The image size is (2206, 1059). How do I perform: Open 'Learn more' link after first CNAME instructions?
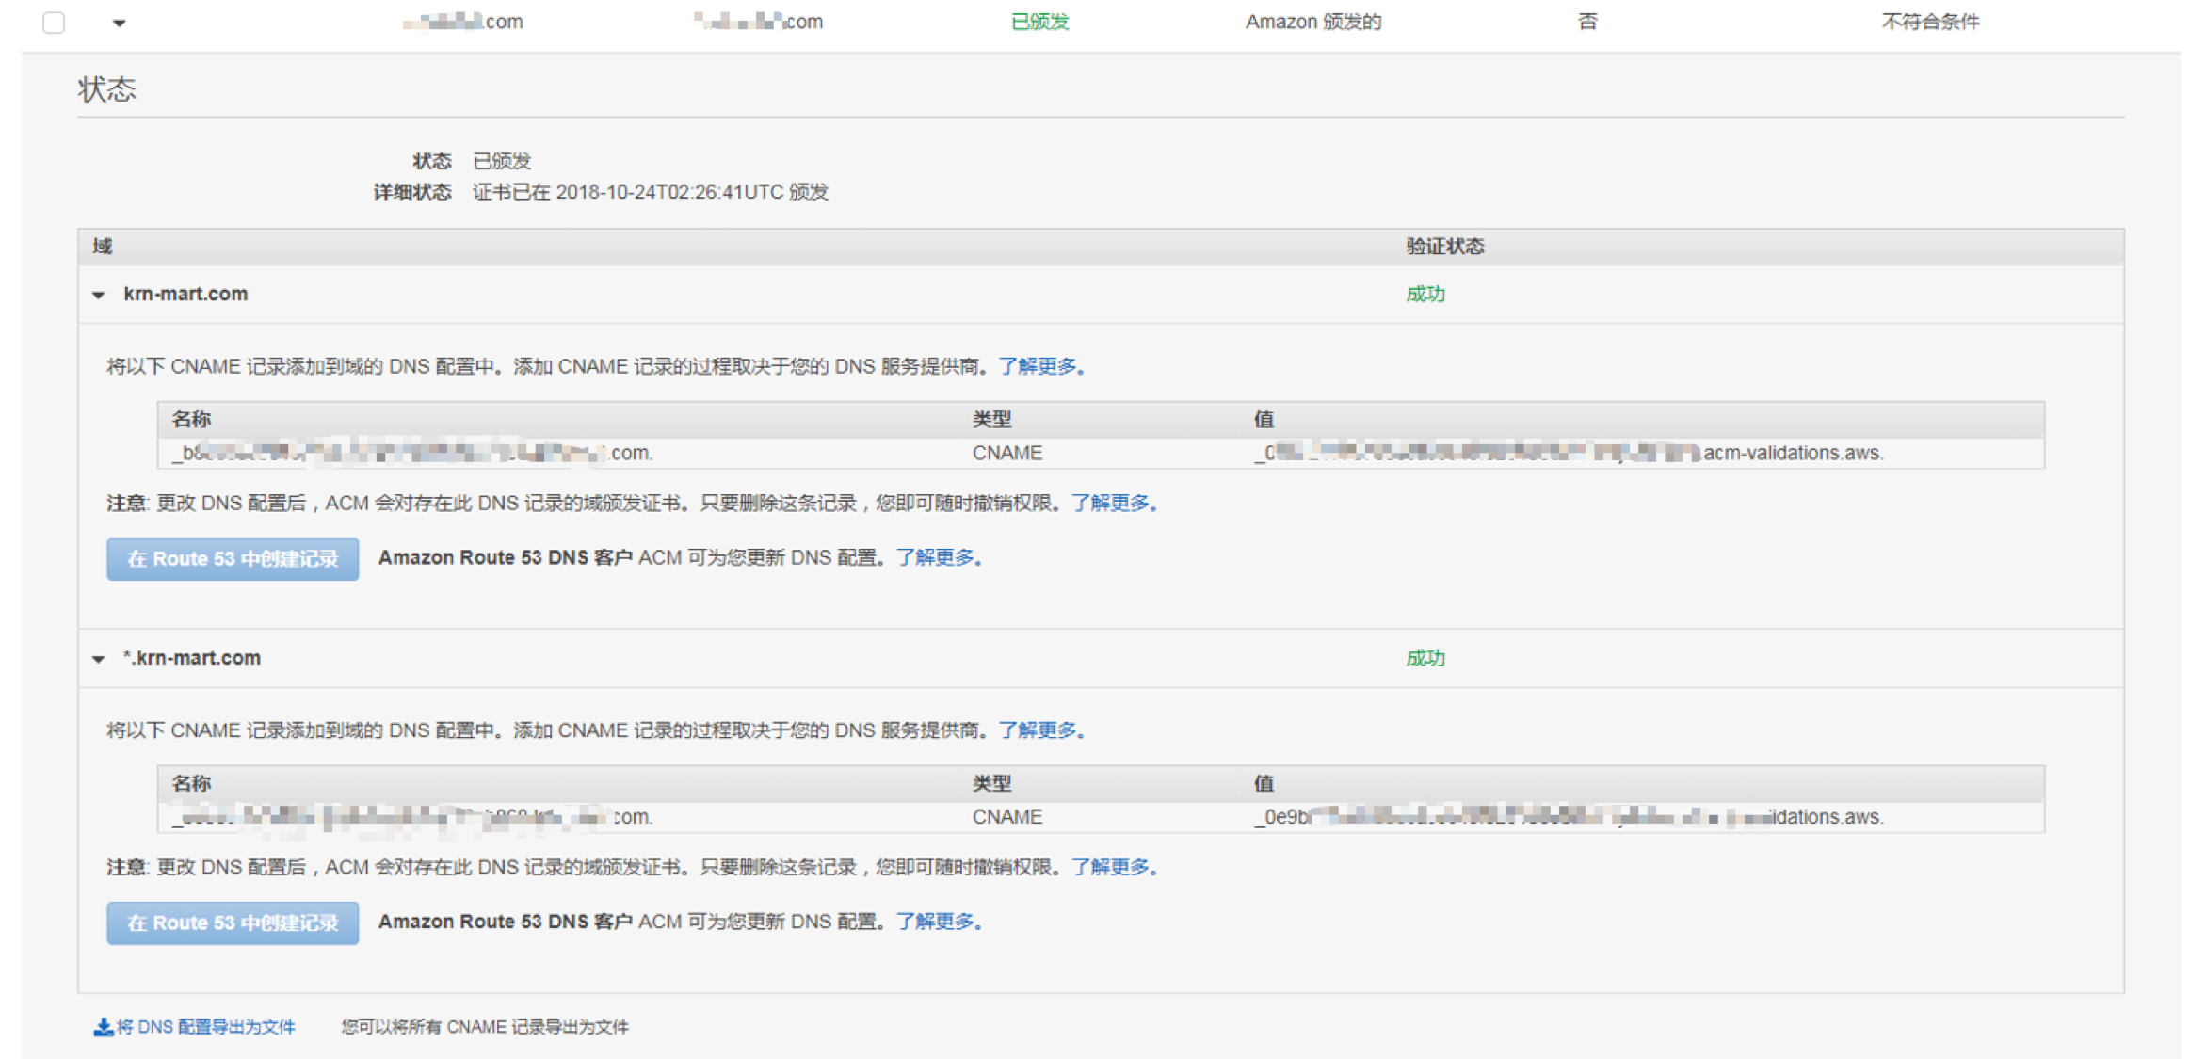coord(1039,366)
